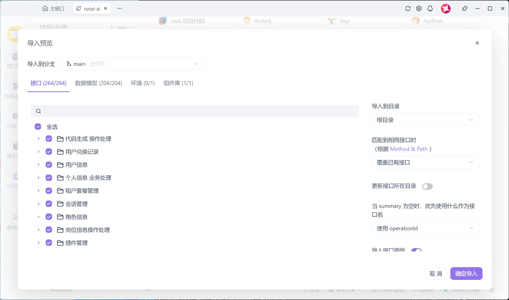
Task: Click the refresh icon in title bar
Action: pyautogui.click(x=408, y=9)
